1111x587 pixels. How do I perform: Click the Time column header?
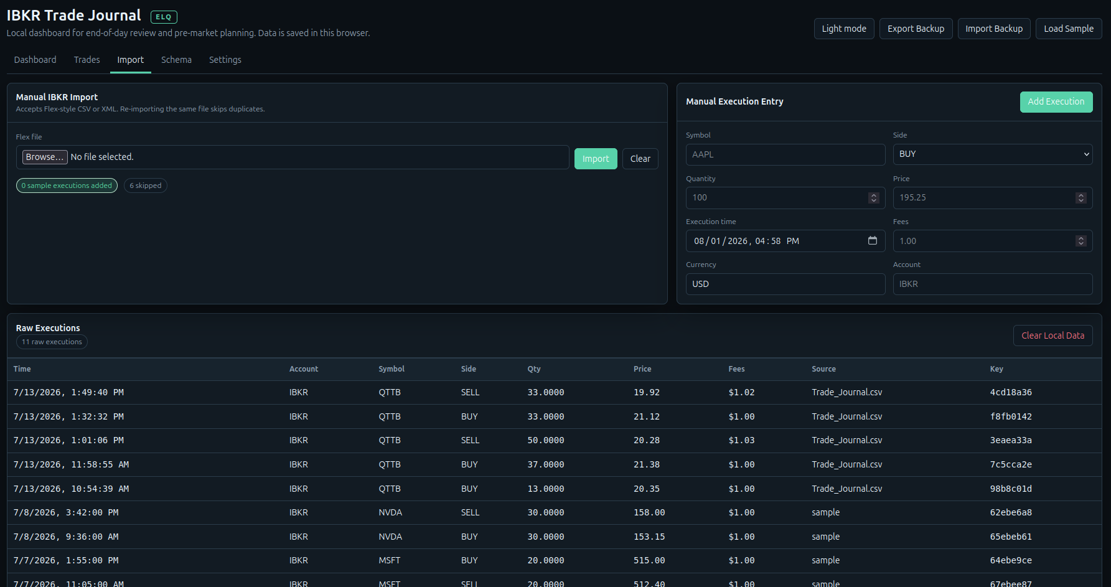pos(22,369)
